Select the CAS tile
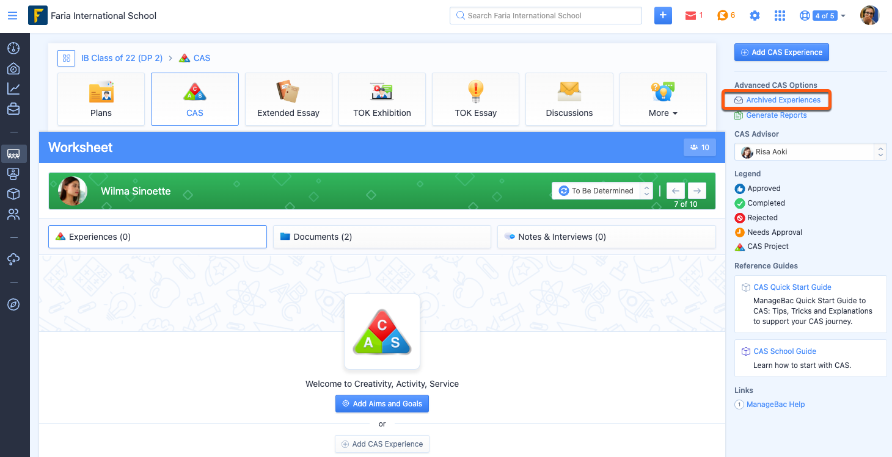 195,99
